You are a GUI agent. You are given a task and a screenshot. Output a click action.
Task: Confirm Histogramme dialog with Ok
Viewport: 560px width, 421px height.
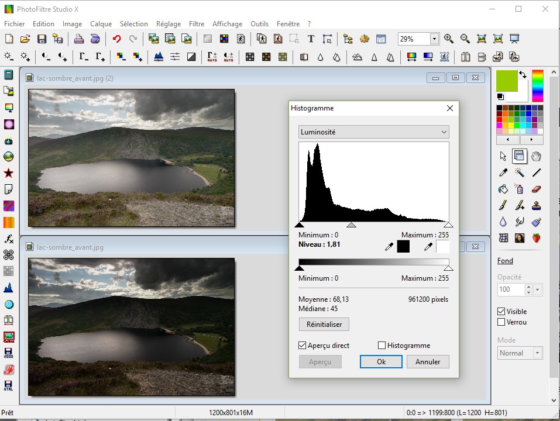pyautogui.click(x=381, y=362)
